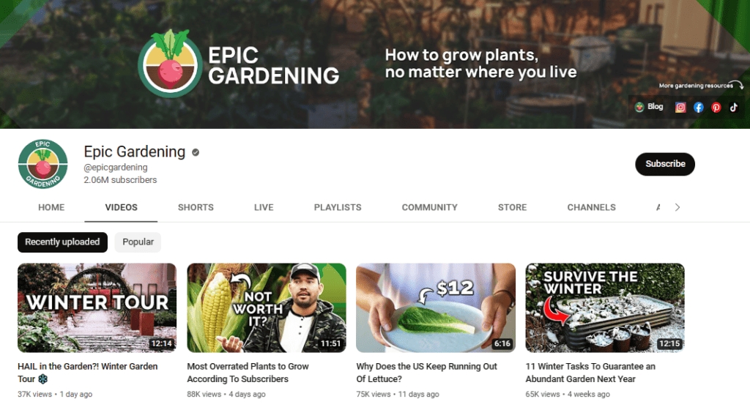Open the Community tab
The width and height of the screenshot is (750, 418).
[429, 208]
